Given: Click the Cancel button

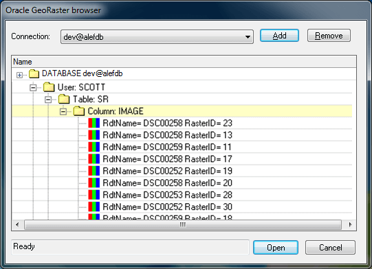Looking at the screenshot, I should [330, 248].
